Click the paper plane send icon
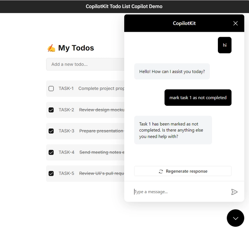 pos(234,192)
